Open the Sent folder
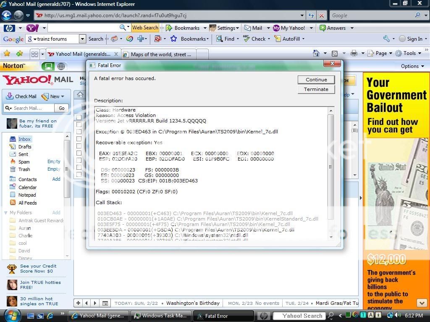The height and width of the screenshot is (322, 430). coord(24,154)
